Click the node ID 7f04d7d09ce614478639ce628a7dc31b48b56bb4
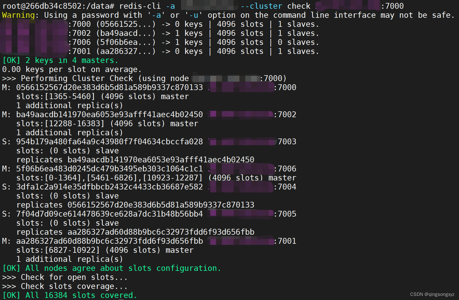 point(109,214)
